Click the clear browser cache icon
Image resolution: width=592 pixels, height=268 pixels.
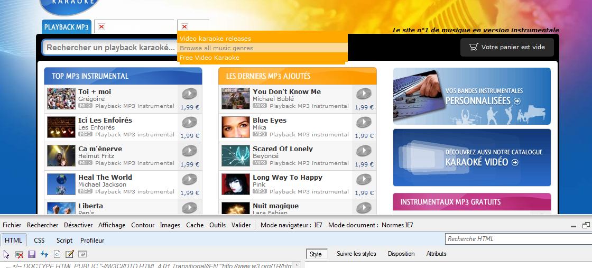tap(19, 254)
